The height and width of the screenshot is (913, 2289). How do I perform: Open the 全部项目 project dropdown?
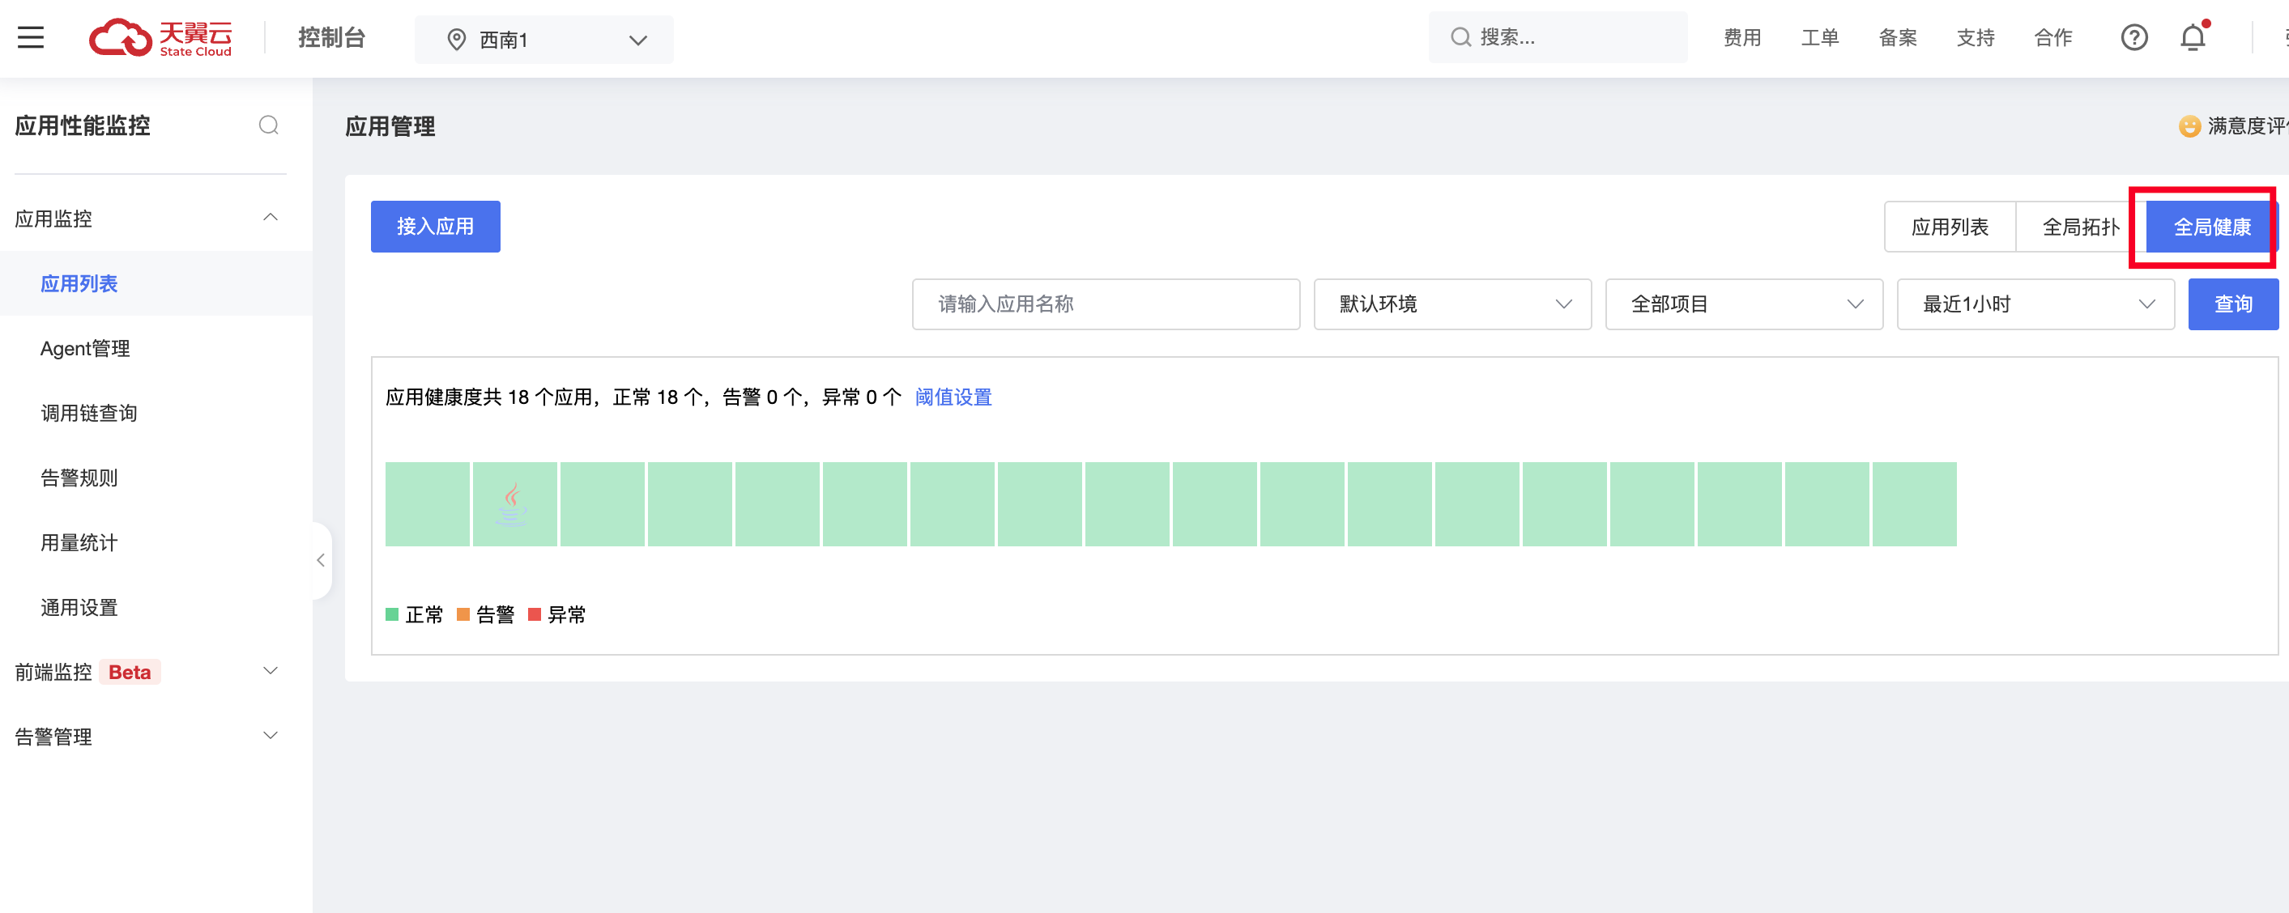[x=1743, y=304]
